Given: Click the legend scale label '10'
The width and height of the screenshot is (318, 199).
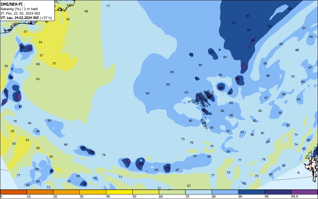Looking at the screenshot, I should tap(29, 196).
